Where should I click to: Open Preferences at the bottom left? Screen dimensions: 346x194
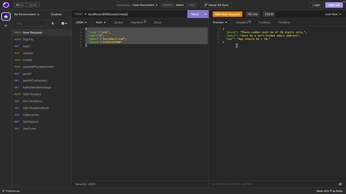pos(11,191)
